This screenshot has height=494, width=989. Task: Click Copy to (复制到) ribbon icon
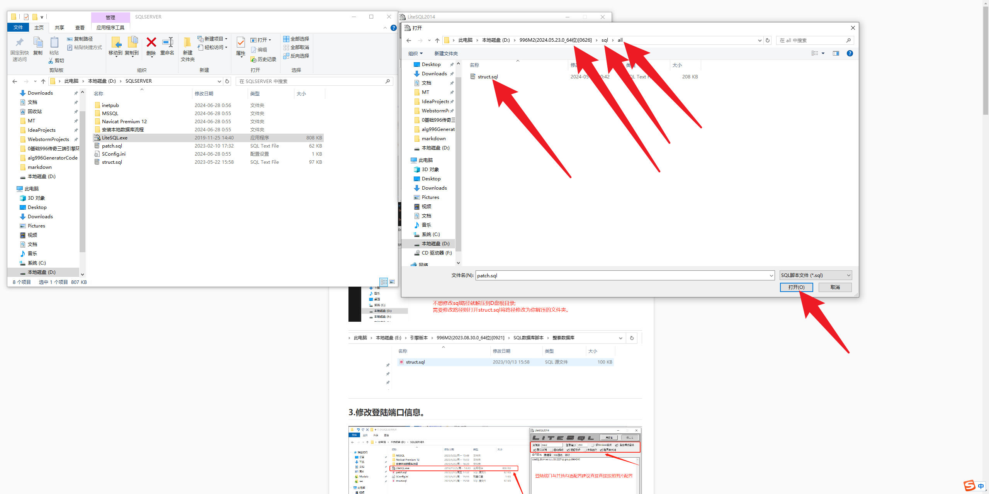coord(132,46)
